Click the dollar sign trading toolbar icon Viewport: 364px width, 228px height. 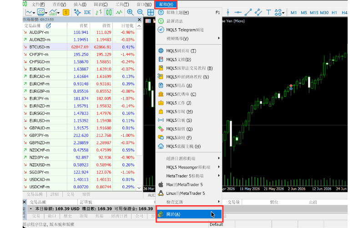point(66,12)
